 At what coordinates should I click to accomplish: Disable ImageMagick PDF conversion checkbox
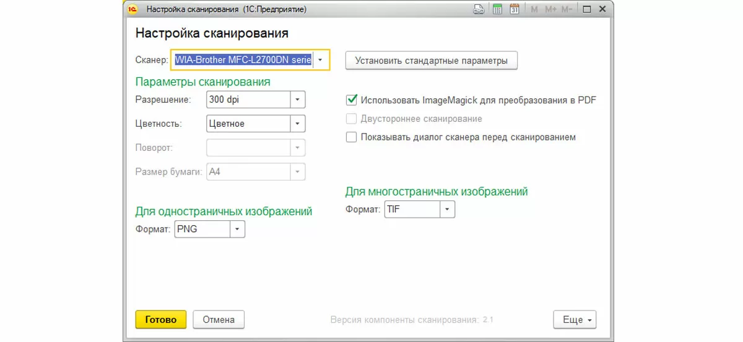(x=352, y=100)
